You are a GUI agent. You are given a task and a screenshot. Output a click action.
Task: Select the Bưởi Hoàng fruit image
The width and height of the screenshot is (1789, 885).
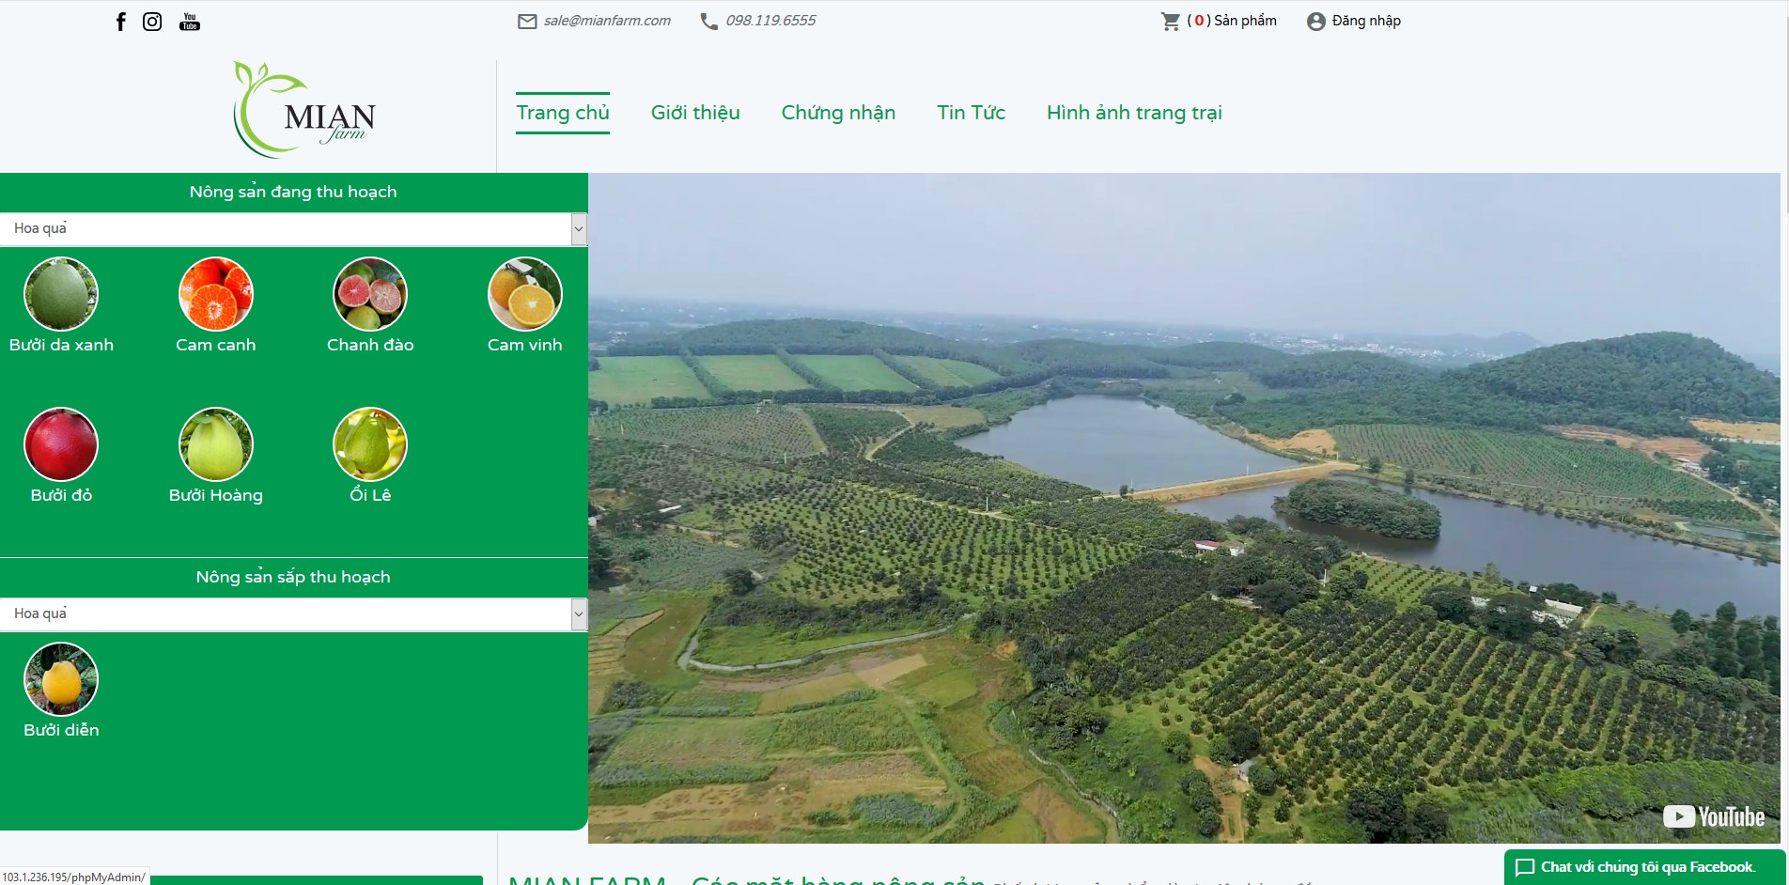[216, 444]
